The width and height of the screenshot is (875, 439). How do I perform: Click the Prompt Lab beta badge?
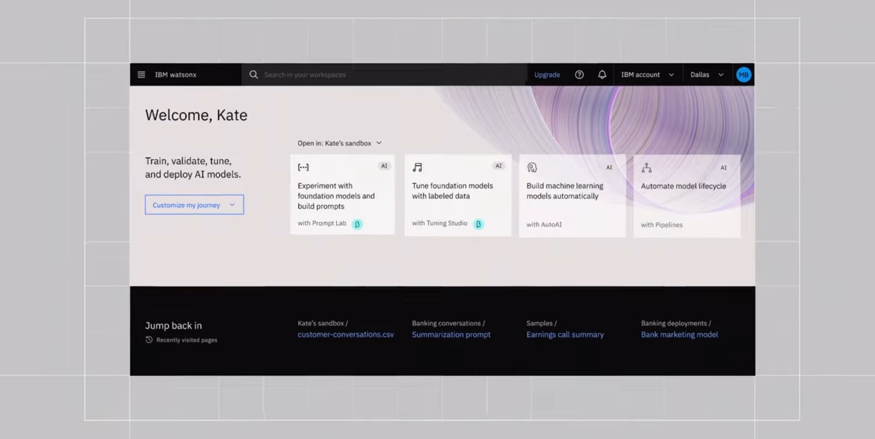coord(357,224)
